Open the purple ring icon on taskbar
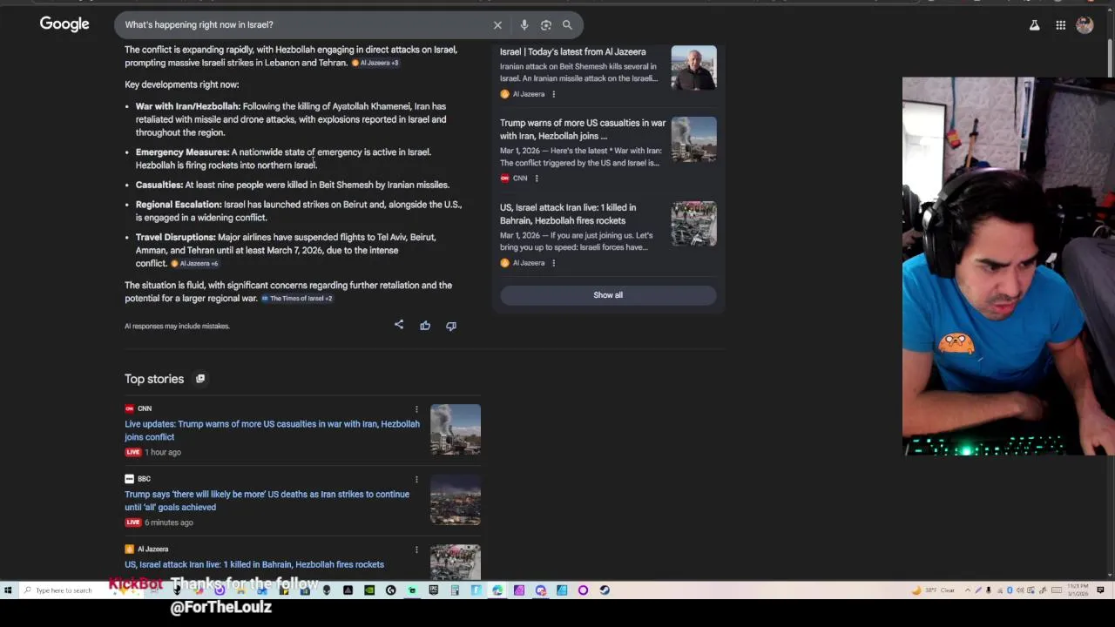 pyautogui.click(x=583, y=590)
